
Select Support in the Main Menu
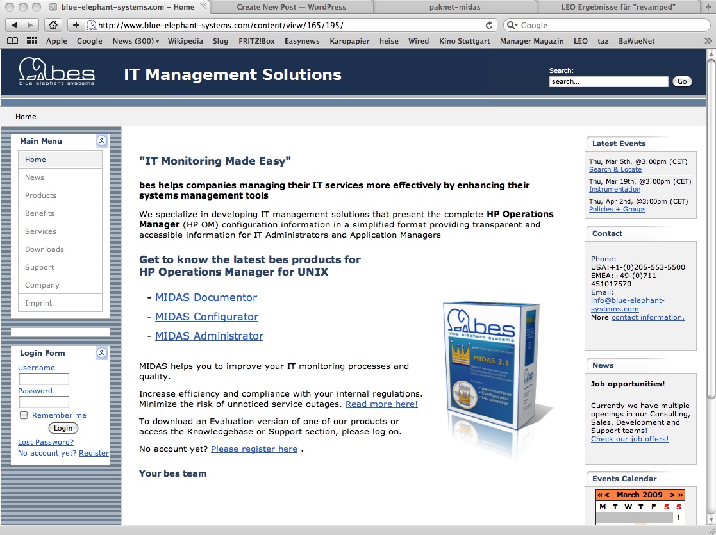point(60,267)
